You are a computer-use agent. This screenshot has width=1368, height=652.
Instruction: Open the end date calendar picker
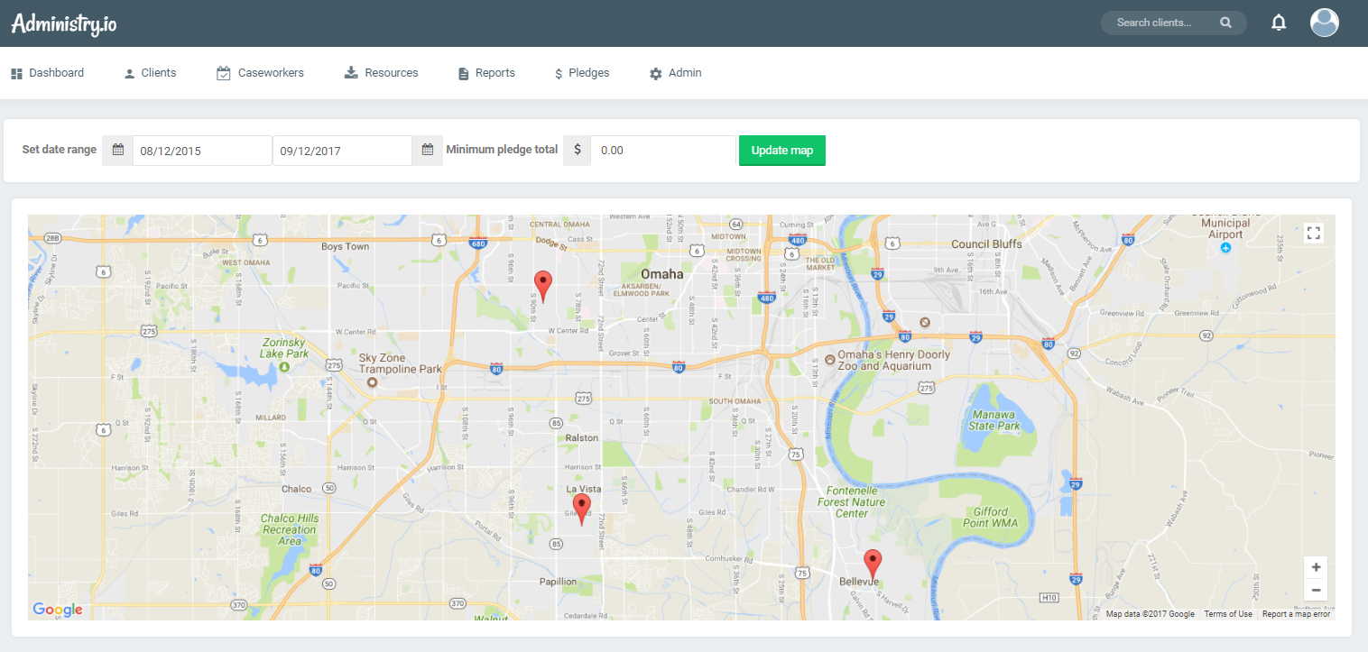tap(427, 150)
